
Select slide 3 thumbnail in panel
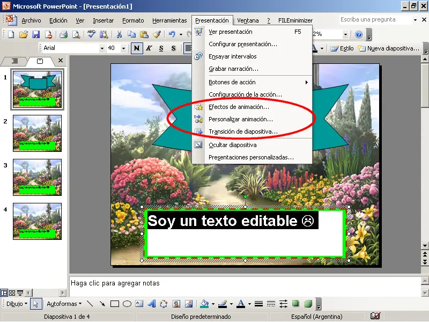37,177
